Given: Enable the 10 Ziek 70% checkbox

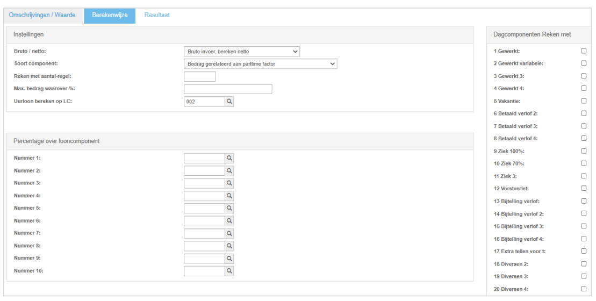Looking at the screenshot, I should 584,163.
